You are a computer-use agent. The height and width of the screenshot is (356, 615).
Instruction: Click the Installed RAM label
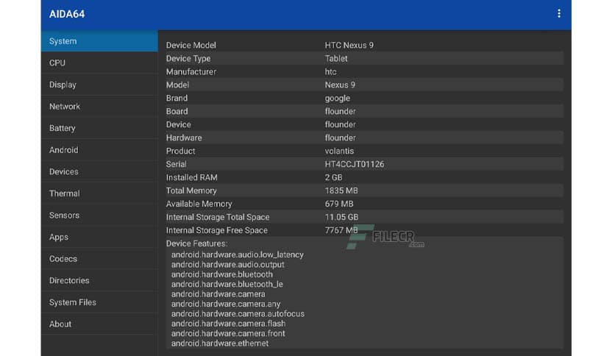coord(192,177)
